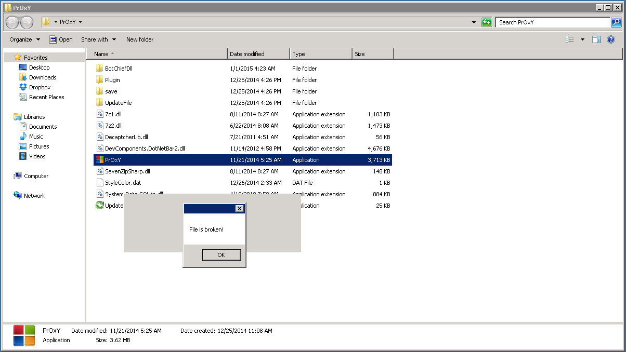Open address bar history dropdown arrow
626x352 pixels.
[474, 22]
